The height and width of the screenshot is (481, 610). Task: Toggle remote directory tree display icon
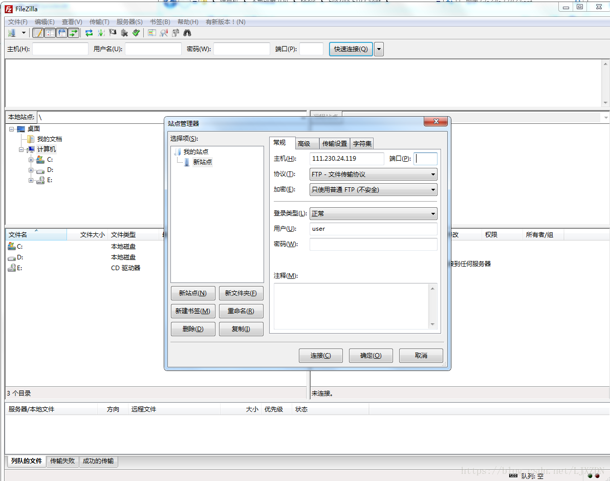point(61,33)
